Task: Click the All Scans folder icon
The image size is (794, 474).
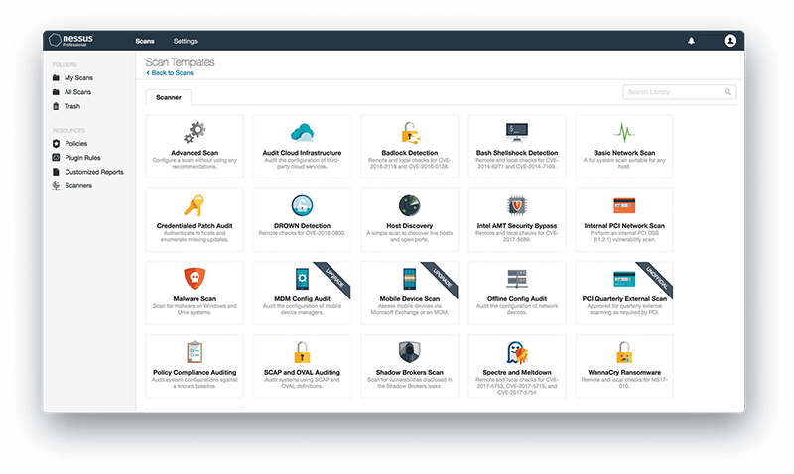Action: pyautogui.click(x=56, y=92)
